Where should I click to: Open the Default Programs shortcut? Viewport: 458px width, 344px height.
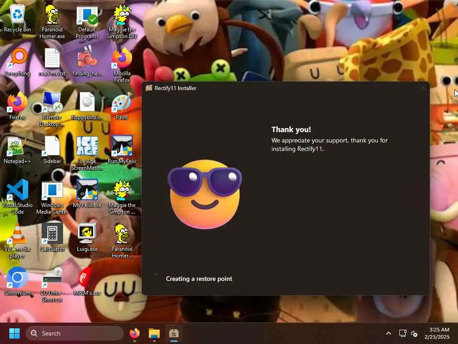(87, 21)
